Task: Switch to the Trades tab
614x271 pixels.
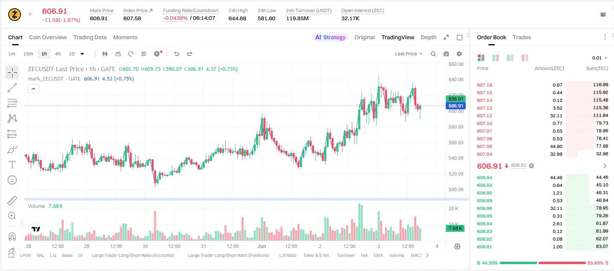Action: pyautogui.click(x=522, y=37)
